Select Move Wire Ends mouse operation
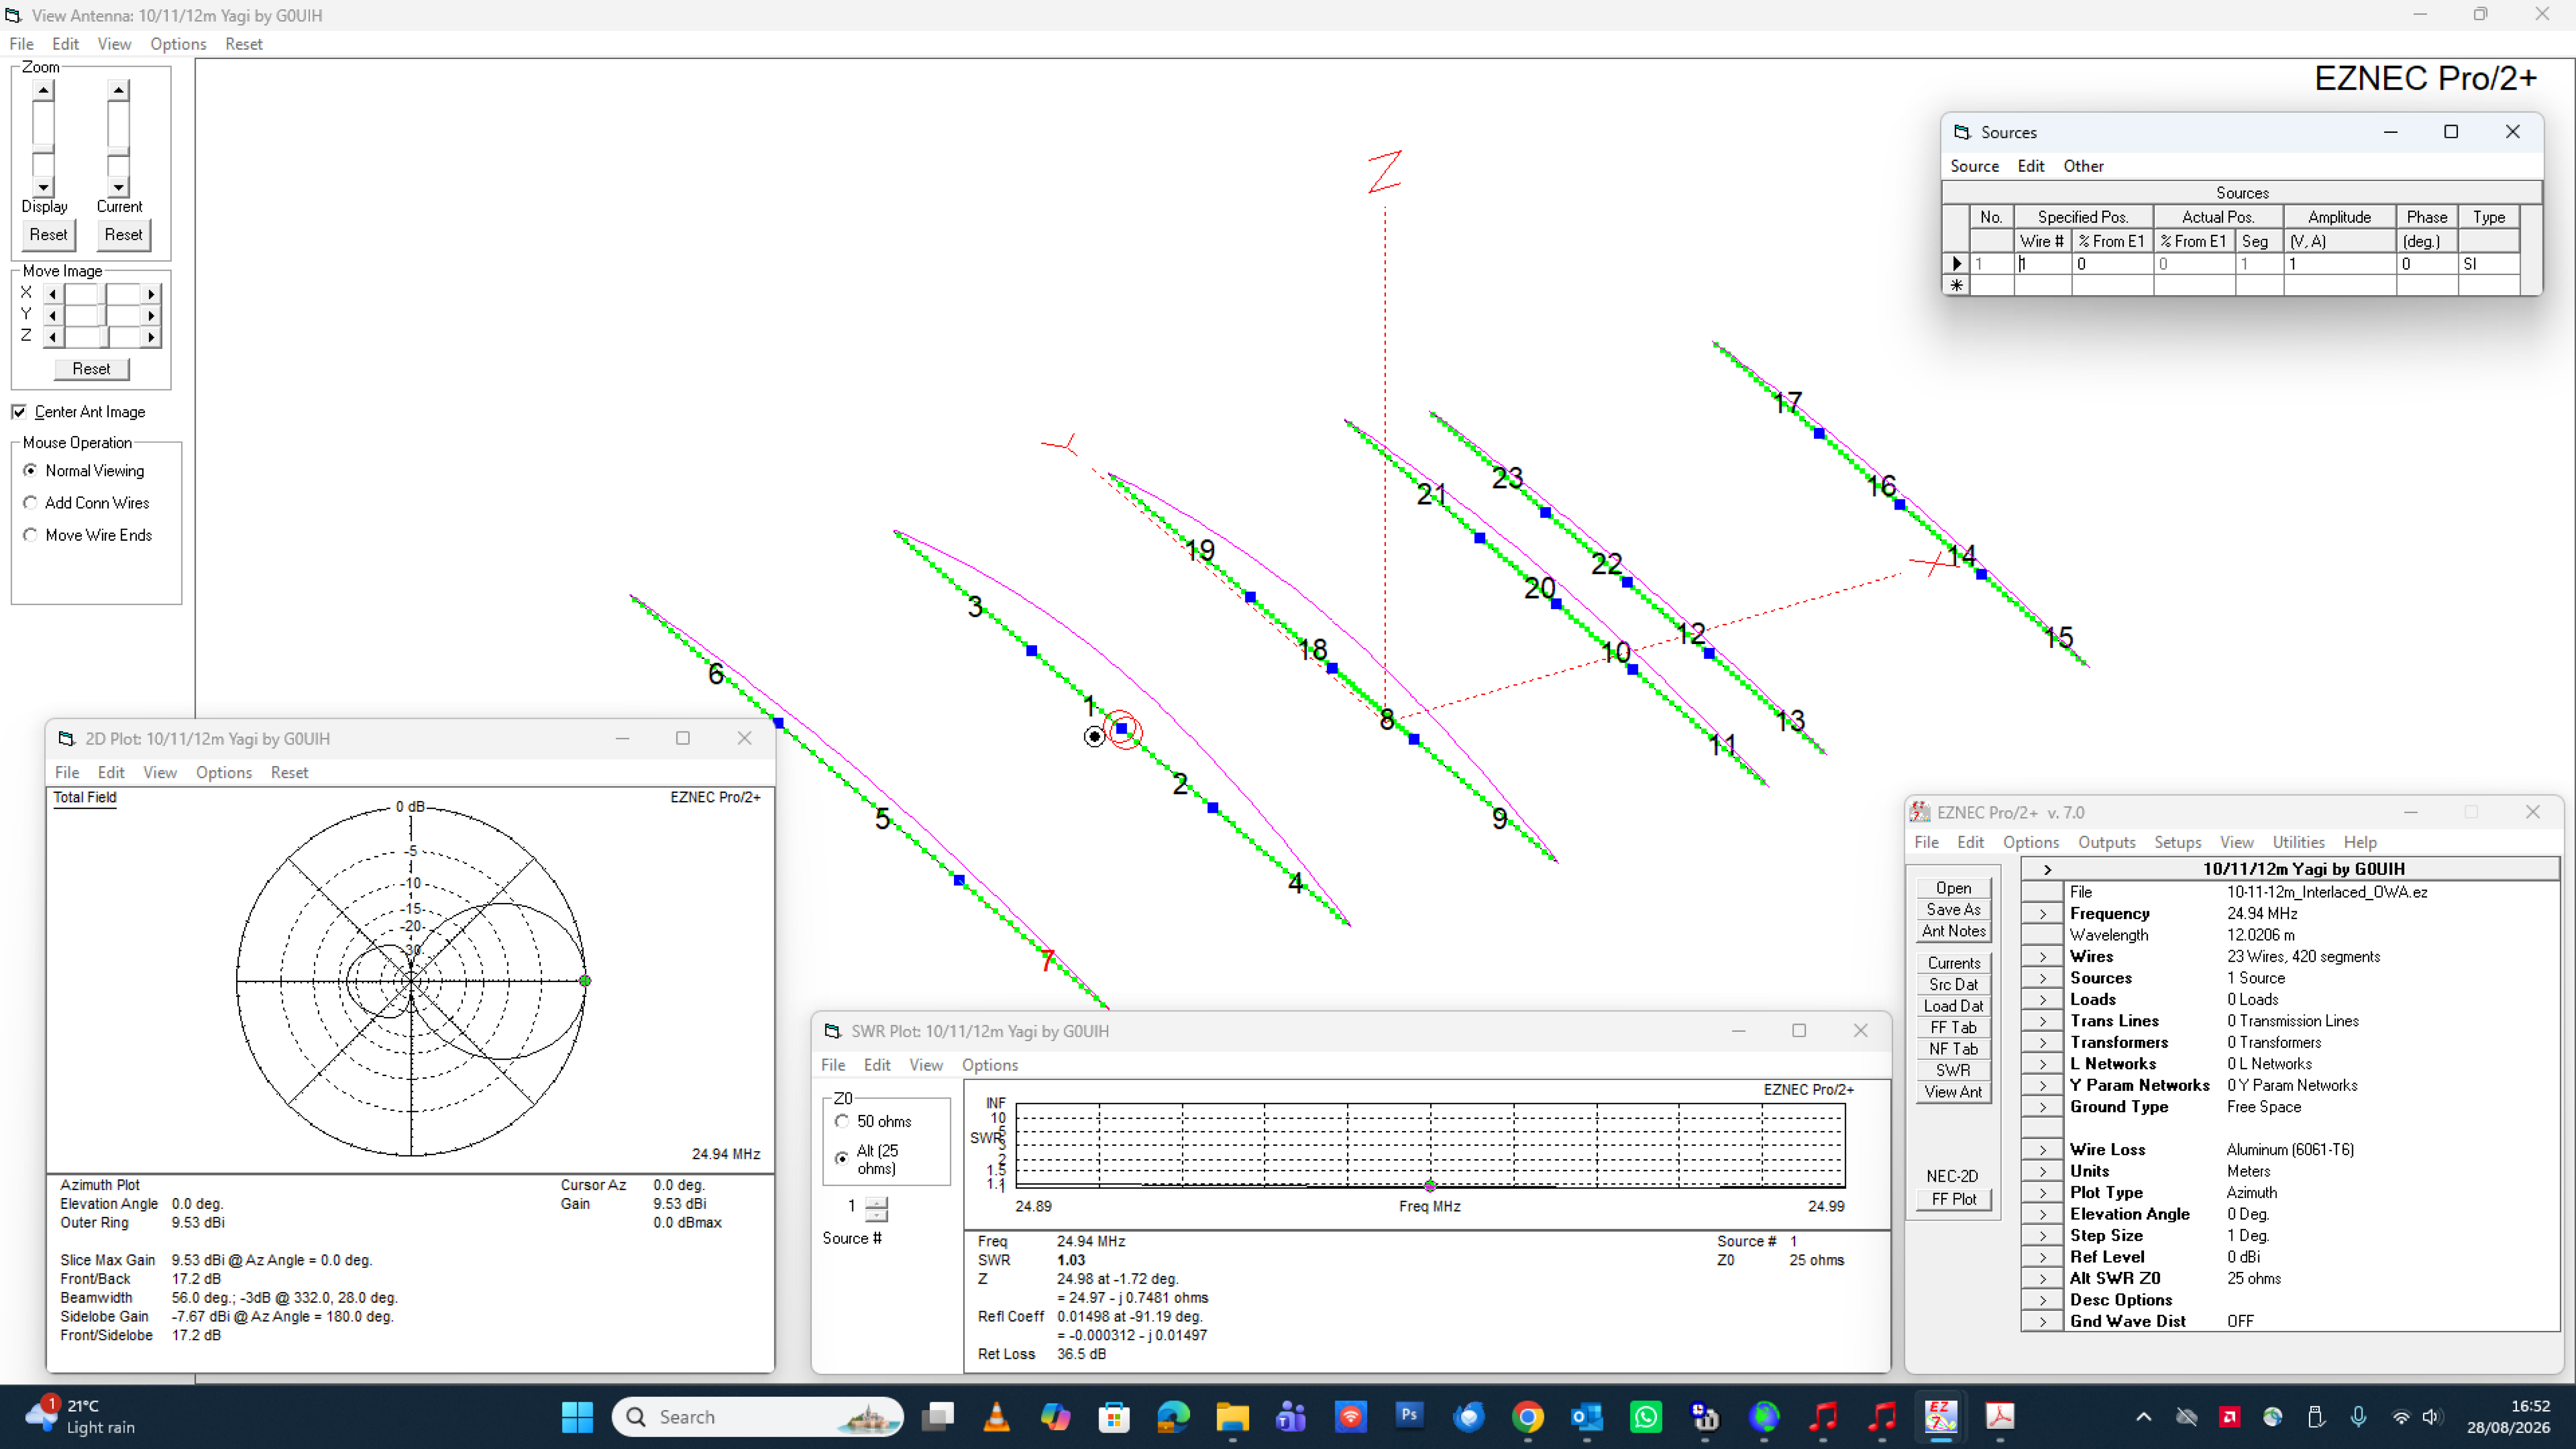Image resolution: width=2576 pixels, height=1449 pixels. (31, 535)
